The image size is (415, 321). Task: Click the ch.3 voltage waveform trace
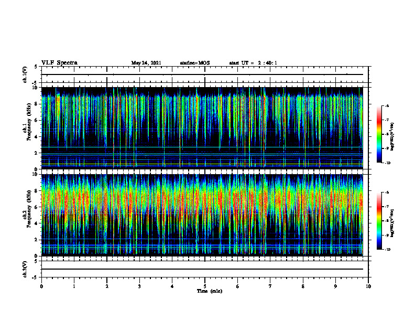point(202,269)
